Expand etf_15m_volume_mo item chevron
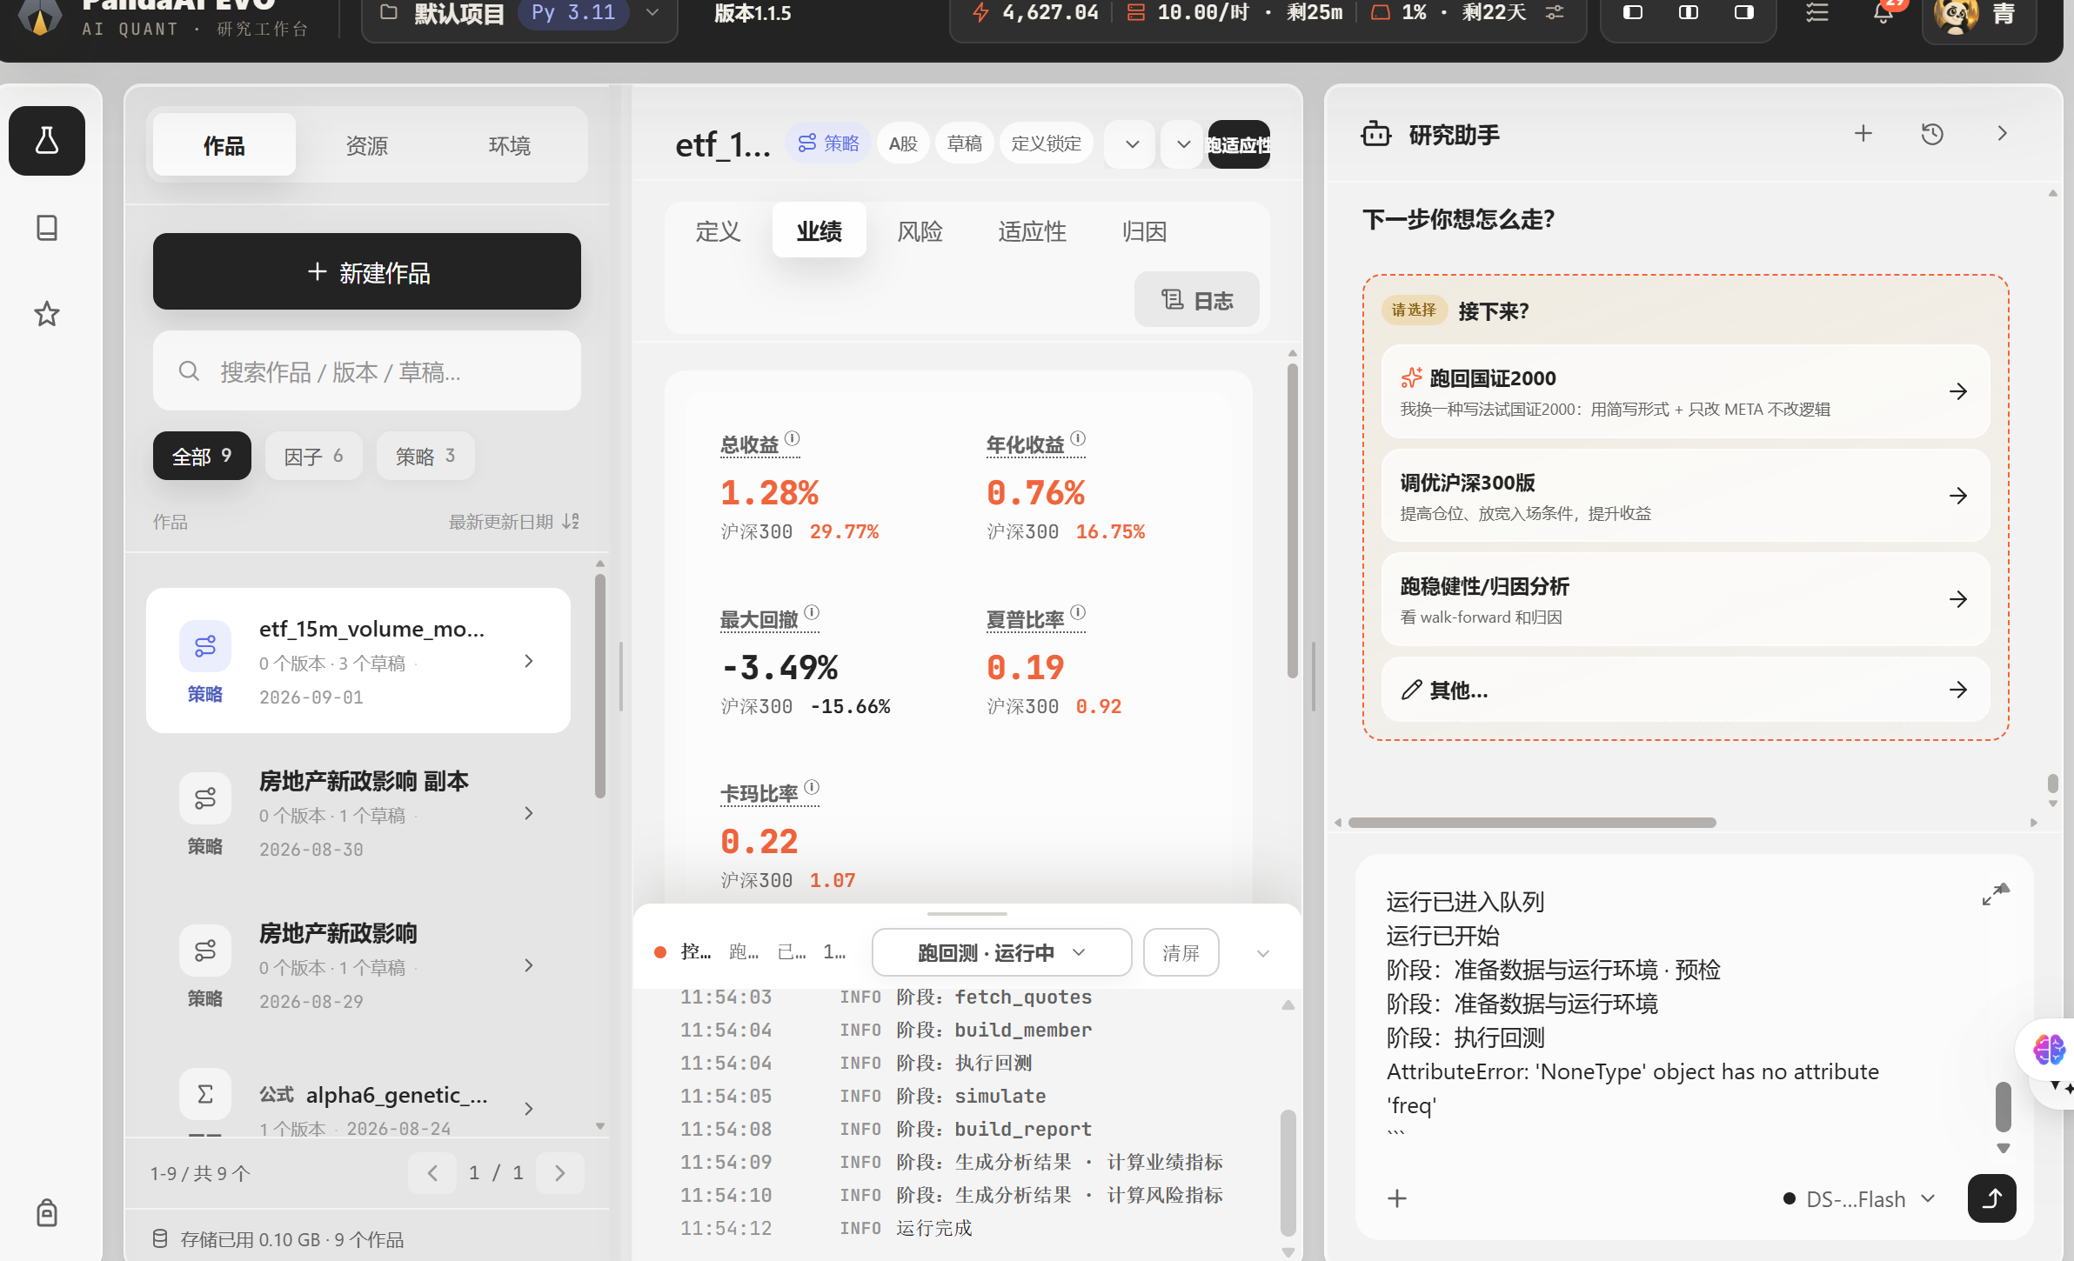The width and height of the screenshot is (2074, 1261). [529, 661]
